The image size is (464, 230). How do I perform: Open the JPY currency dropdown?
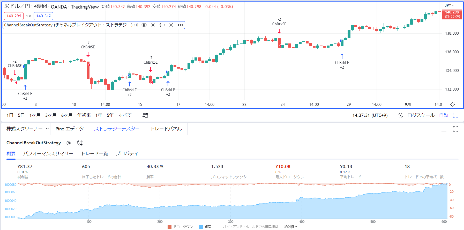(450, 5)
